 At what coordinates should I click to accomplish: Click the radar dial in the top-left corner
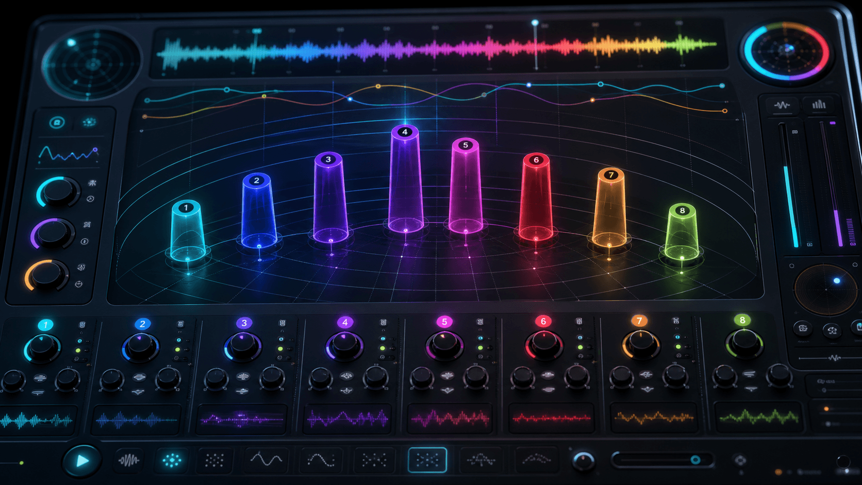tap(91, 65)
